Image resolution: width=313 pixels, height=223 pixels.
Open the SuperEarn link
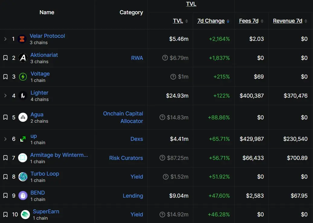pyautogui.click(x=46, y=212)
